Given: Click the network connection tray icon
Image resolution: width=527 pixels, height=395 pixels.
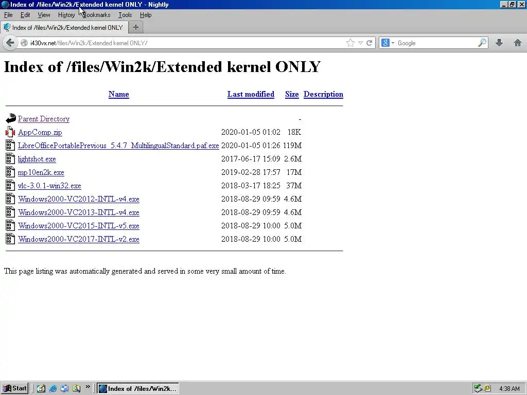Looking at the screenshot, I should point(478,389).
